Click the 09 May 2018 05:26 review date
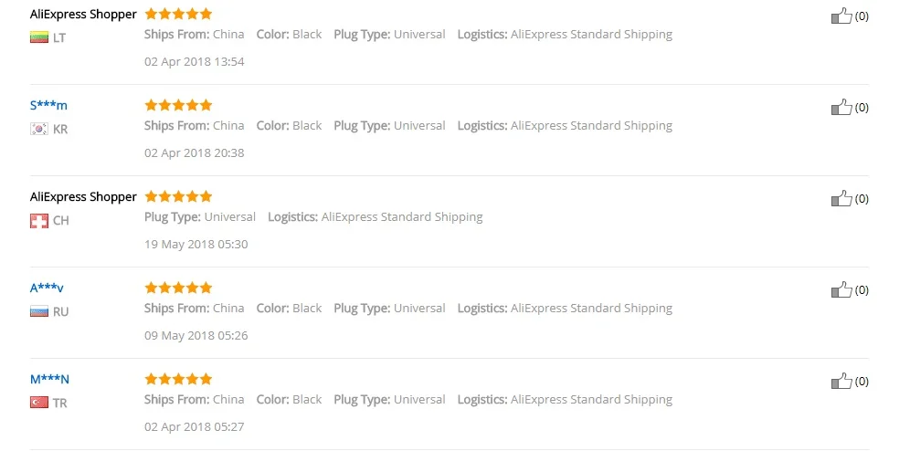This screenshot has height=451, width=899. point(196,336)
